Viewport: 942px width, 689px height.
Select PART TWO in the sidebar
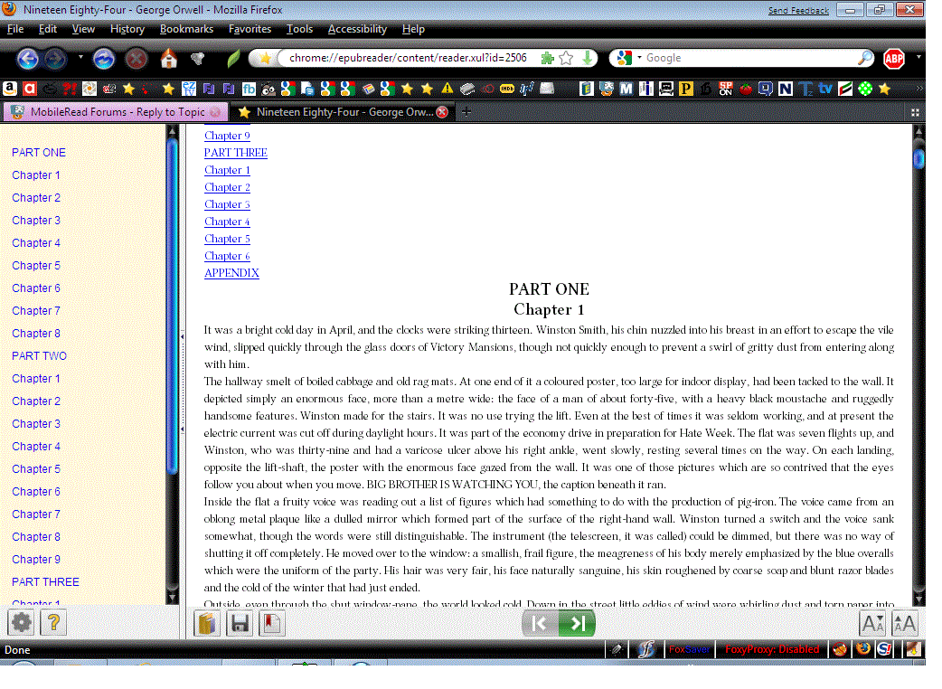pos(39,356)
